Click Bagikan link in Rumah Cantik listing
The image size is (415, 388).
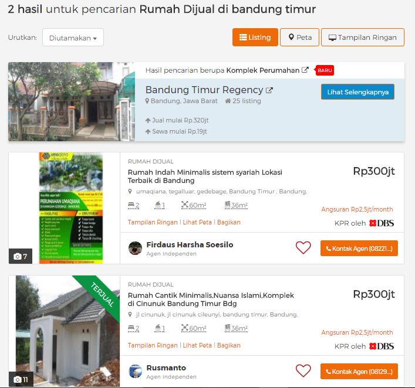(x=229, y=345)
